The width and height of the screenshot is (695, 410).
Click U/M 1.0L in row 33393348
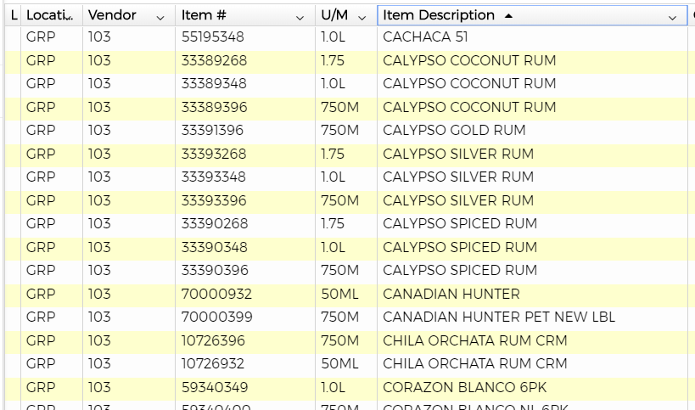click(333, 177)
